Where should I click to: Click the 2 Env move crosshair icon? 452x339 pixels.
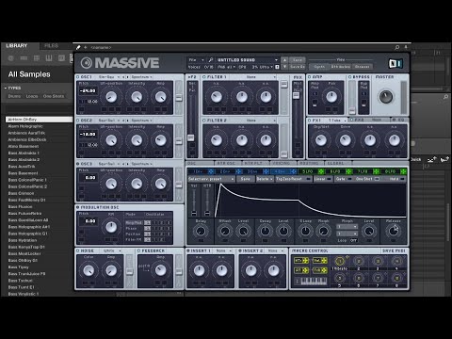[x=238, y=171]
